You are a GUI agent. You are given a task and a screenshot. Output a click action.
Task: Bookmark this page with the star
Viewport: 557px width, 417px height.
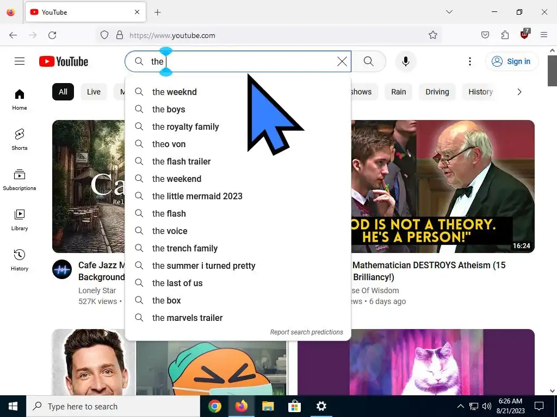(432, 35)
